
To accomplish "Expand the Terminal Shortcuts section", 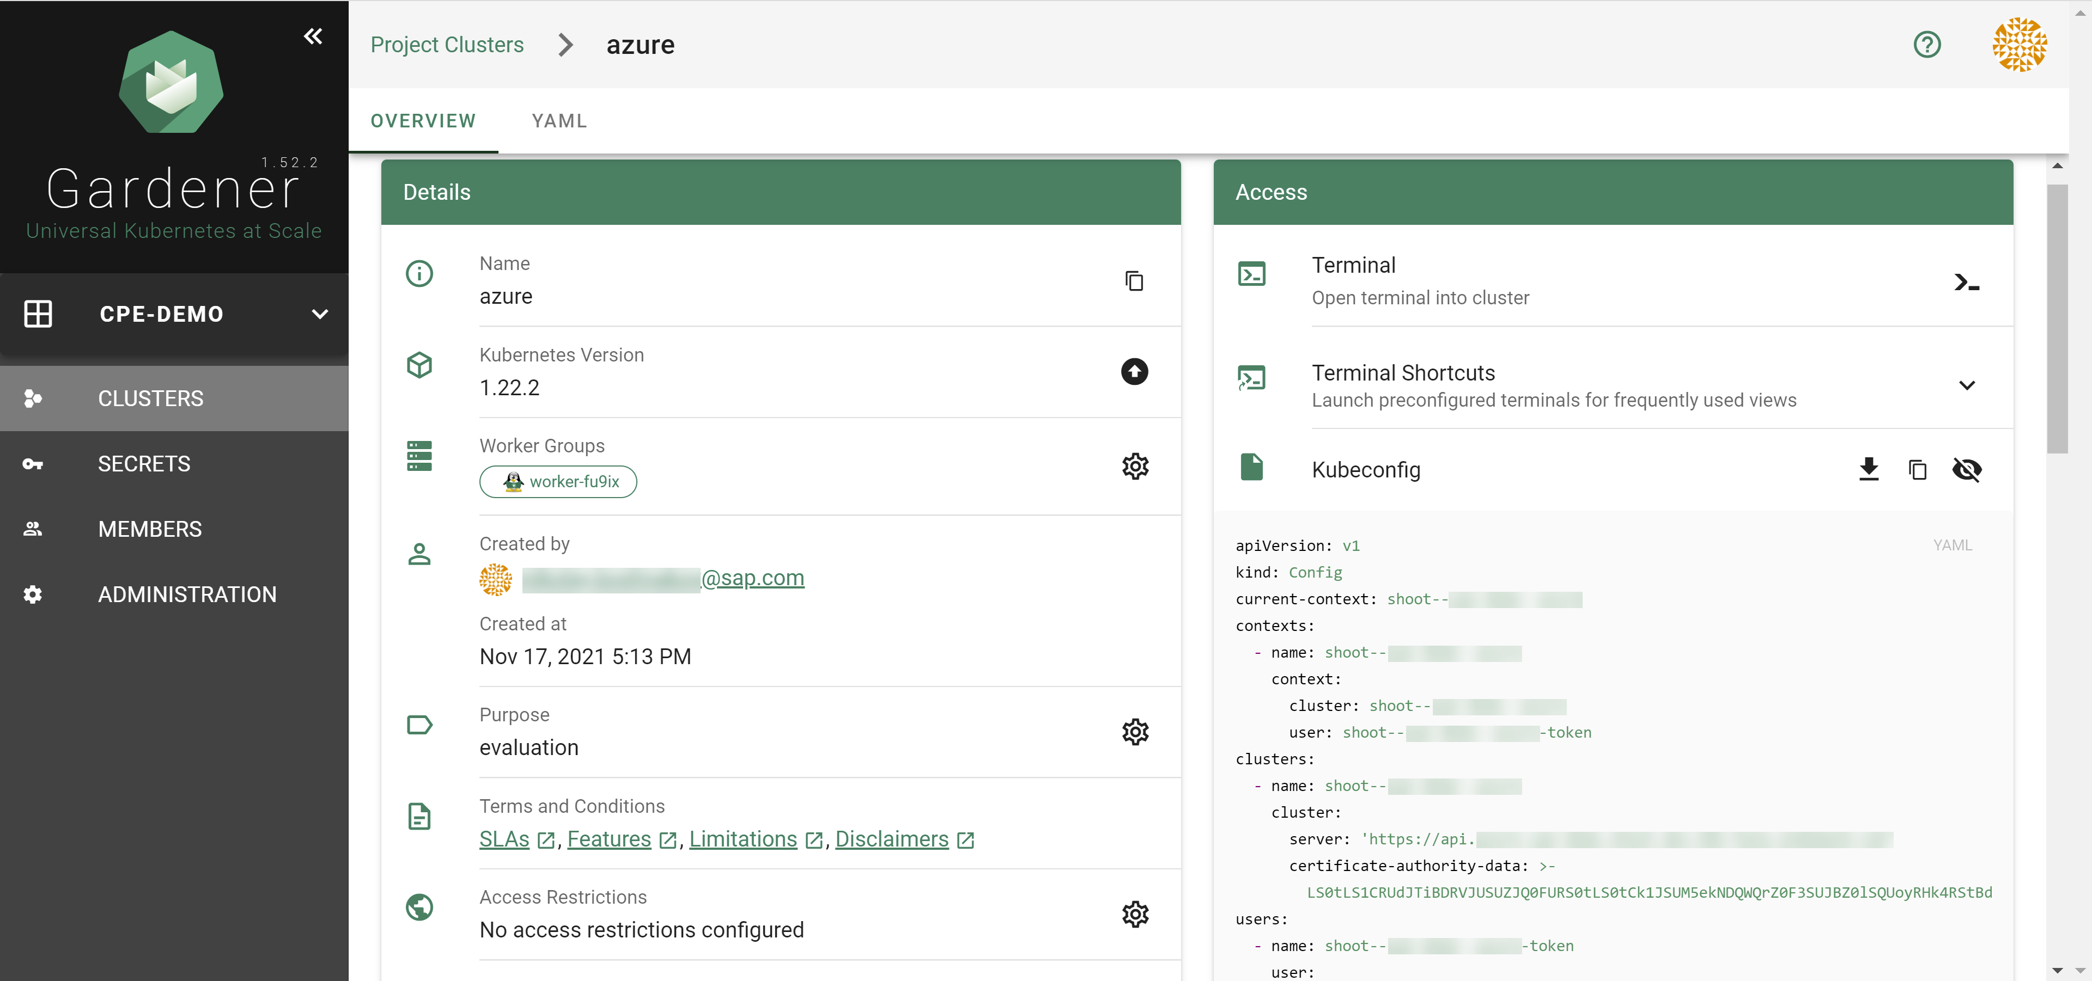I will point(1965,385).
